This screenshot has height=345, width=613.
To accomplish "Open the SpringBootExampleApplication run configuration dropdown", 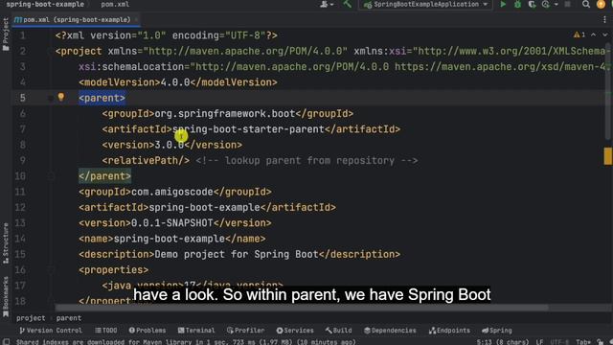I will [425, 4].
